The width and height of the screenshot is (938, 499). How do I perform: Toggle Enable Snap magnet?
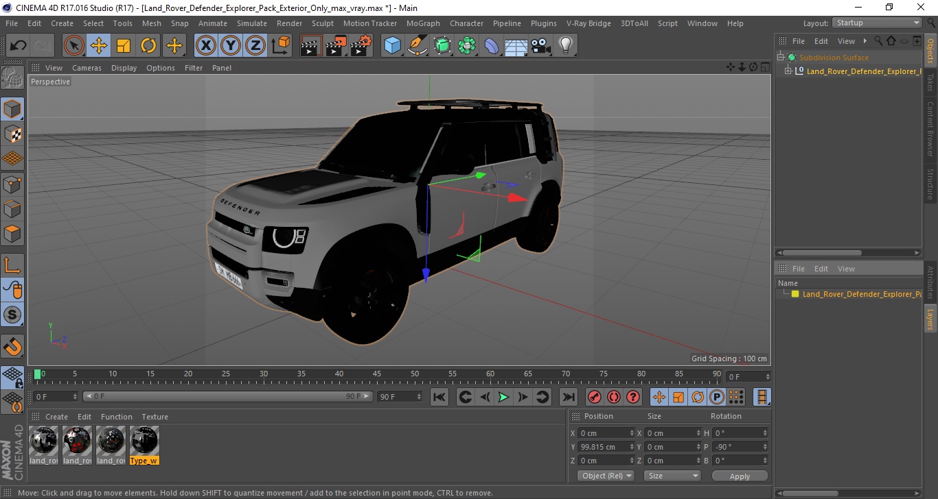(12, 346)
